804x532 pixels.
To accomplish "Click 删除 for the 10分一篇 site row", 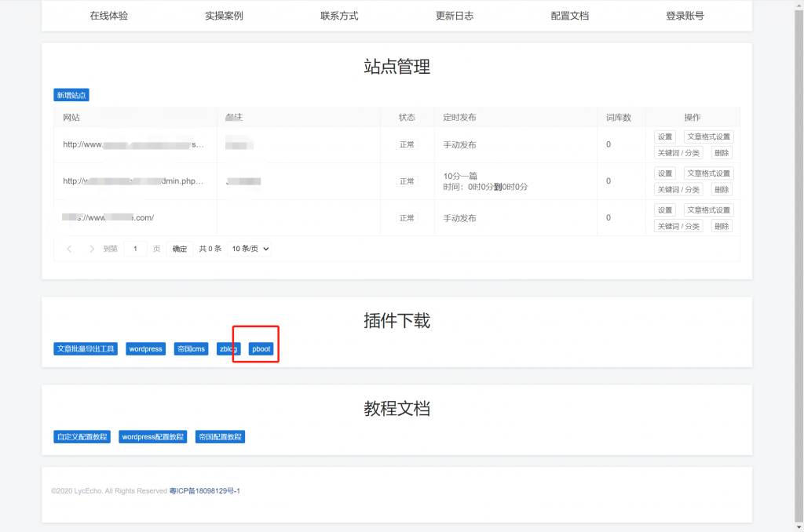I will pos(722,190).
